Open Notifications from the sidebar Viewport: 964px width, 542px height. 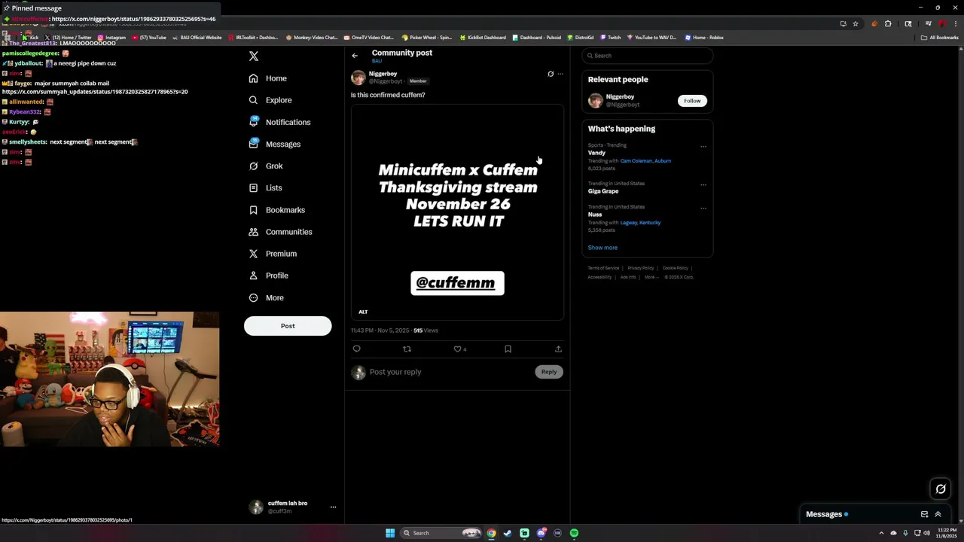[279, 122]
